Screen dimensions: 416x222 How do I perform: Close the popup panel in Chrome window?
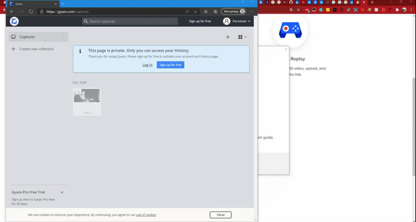286,49
